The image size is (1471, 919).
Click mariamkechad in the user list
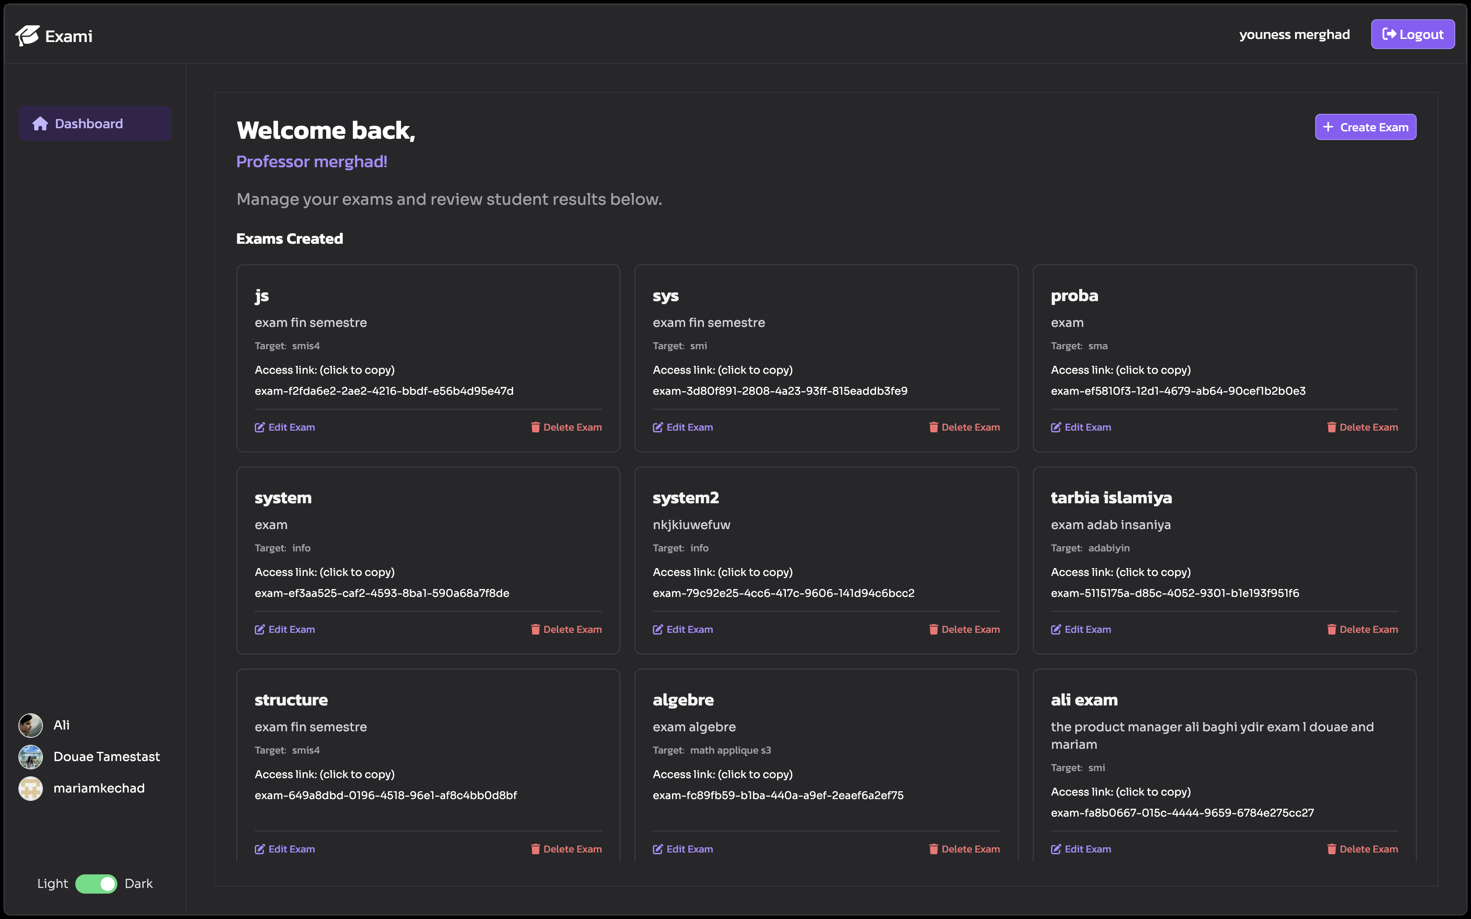click(x=99, y=788)
